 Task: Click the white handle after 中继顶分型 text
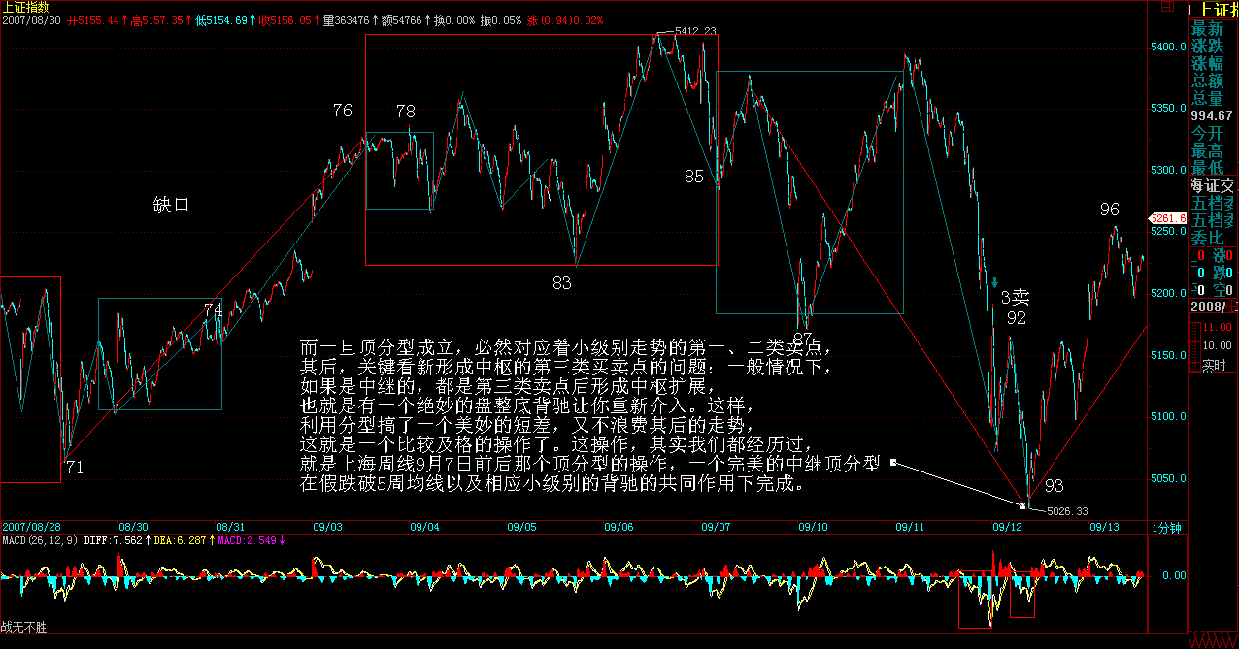pyautogui.click(x=892, y=463)
